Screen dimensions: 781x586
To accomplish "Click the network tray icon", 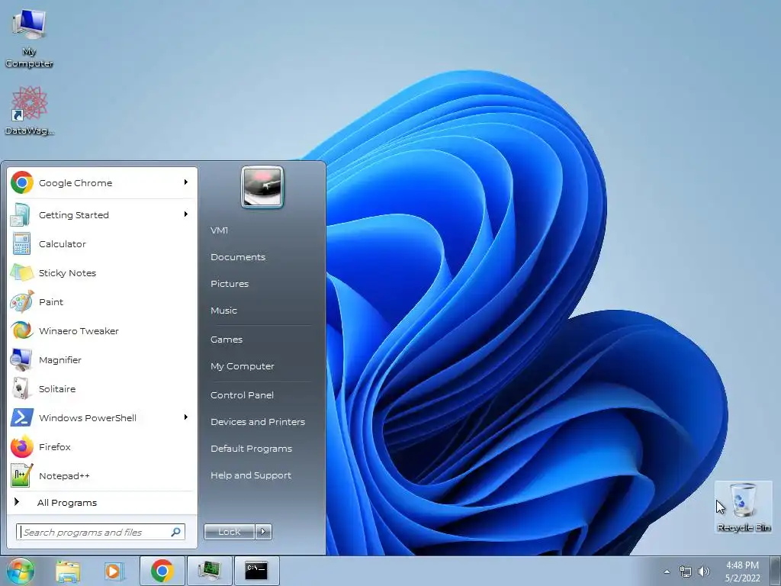I will (686, 572).
